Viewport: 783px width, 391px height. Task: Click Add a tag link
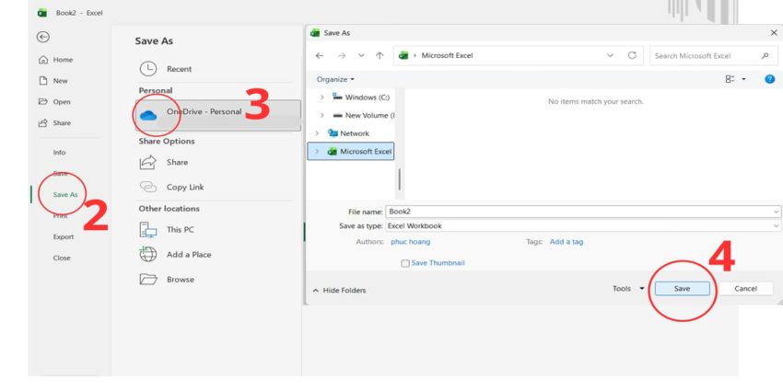click(567, 242)
